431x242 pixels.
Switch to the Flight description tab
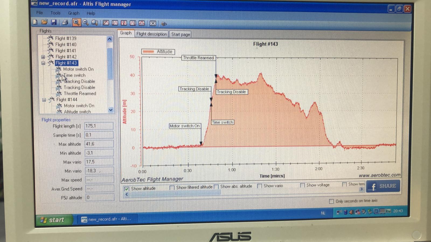[152, 34]
